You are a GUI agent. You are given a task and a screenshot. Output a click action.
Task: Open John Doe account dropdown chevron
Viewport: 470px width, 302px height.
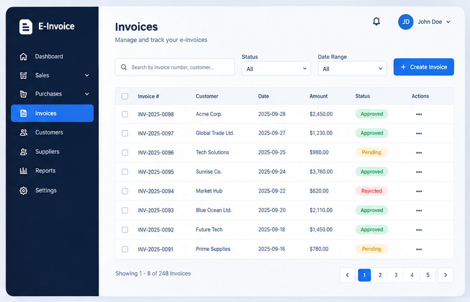click(x=449, y=22)
